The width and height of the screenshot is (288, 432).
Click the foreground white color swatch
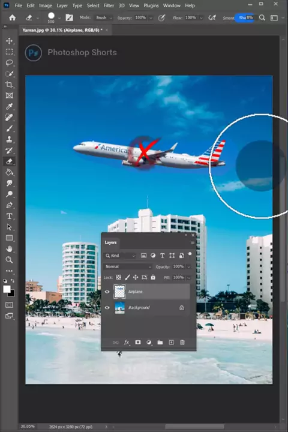click(7, 289)
